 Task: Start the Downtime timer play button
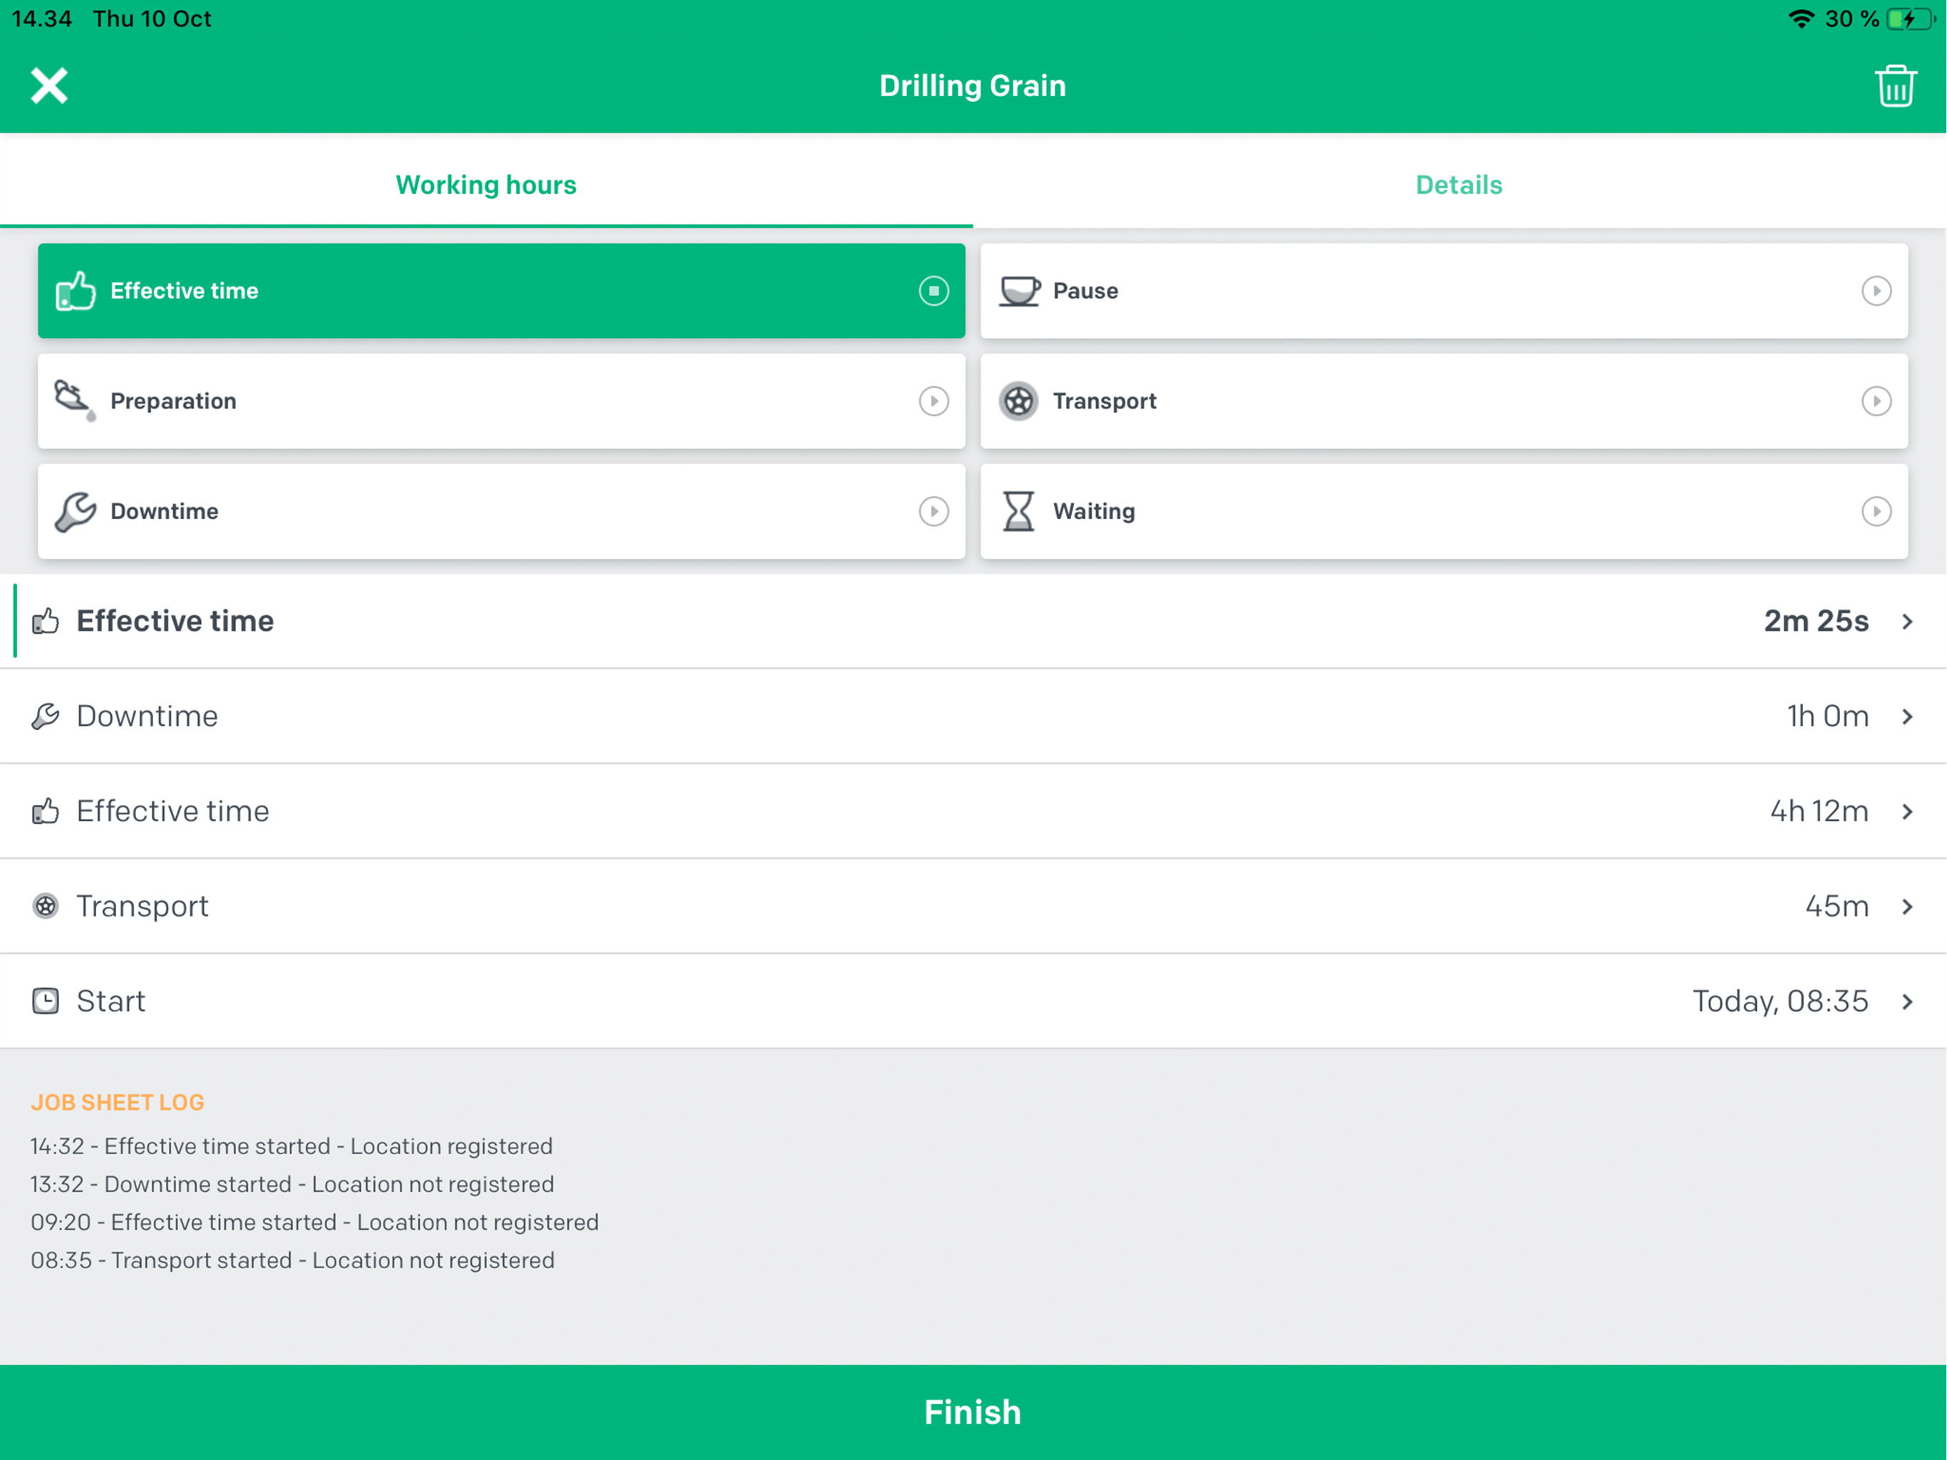pyautogui.click(x=933, y=512)
